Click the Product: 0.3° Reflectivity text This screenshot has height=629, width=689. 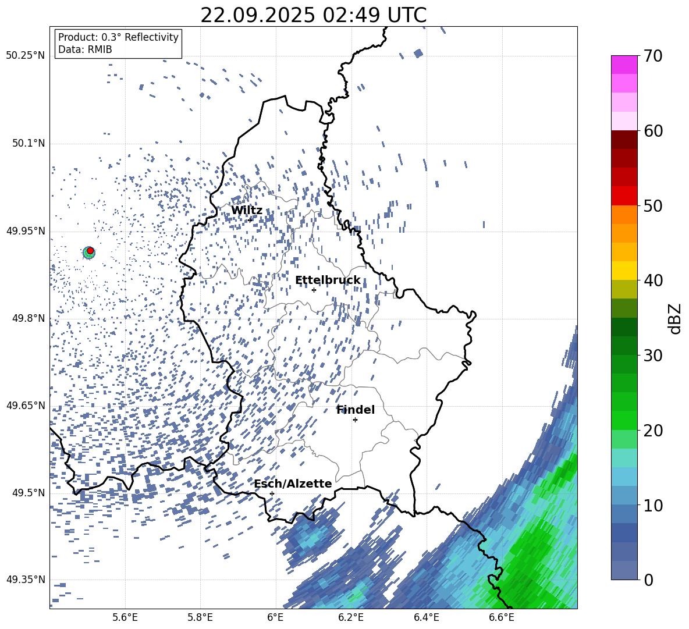coord(118,37)
